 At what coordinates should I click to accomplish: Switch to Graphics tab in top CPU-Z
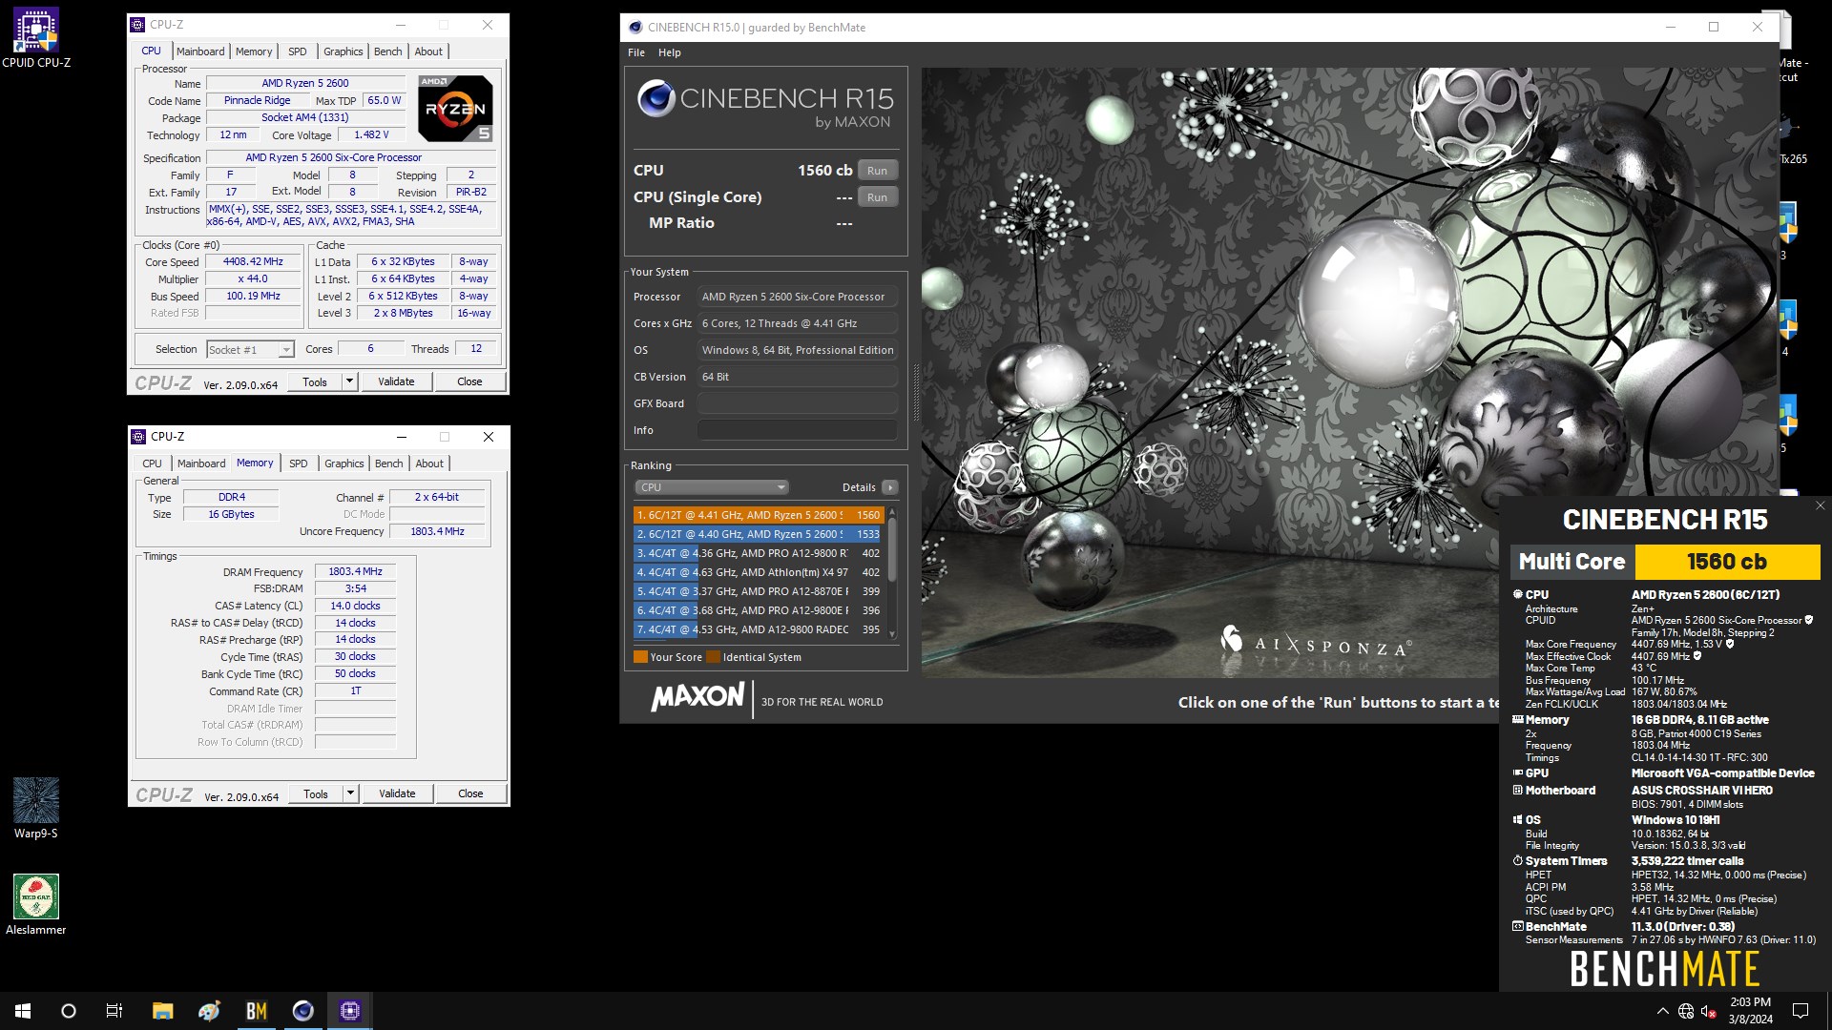pyautogui.click(x=343, y=51)
